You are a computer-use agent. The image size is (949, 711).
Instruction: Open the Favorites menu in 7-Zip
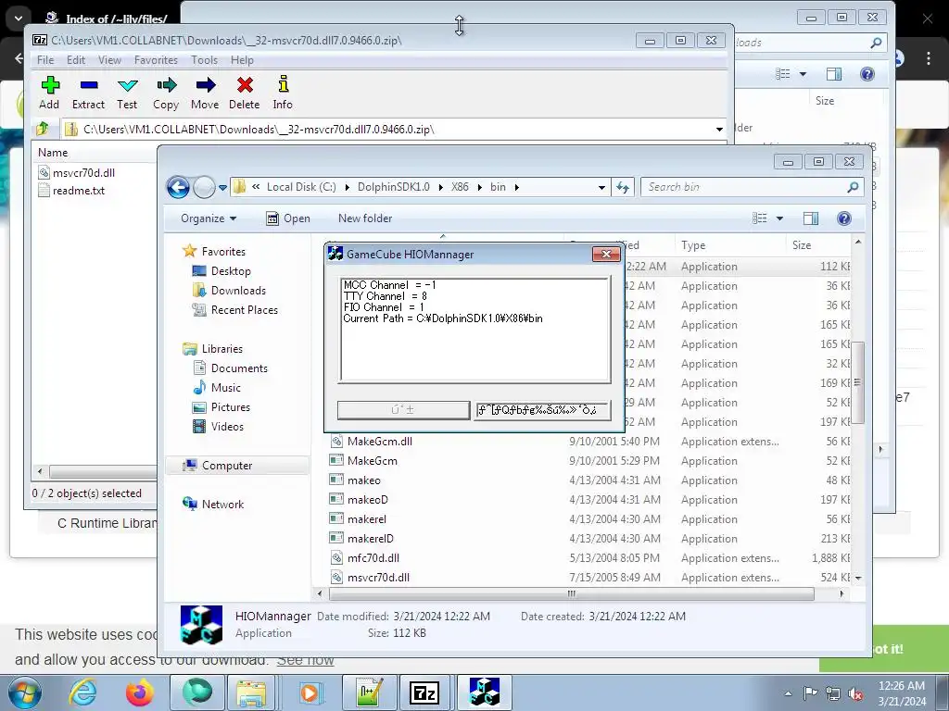[x=156, y=60]
